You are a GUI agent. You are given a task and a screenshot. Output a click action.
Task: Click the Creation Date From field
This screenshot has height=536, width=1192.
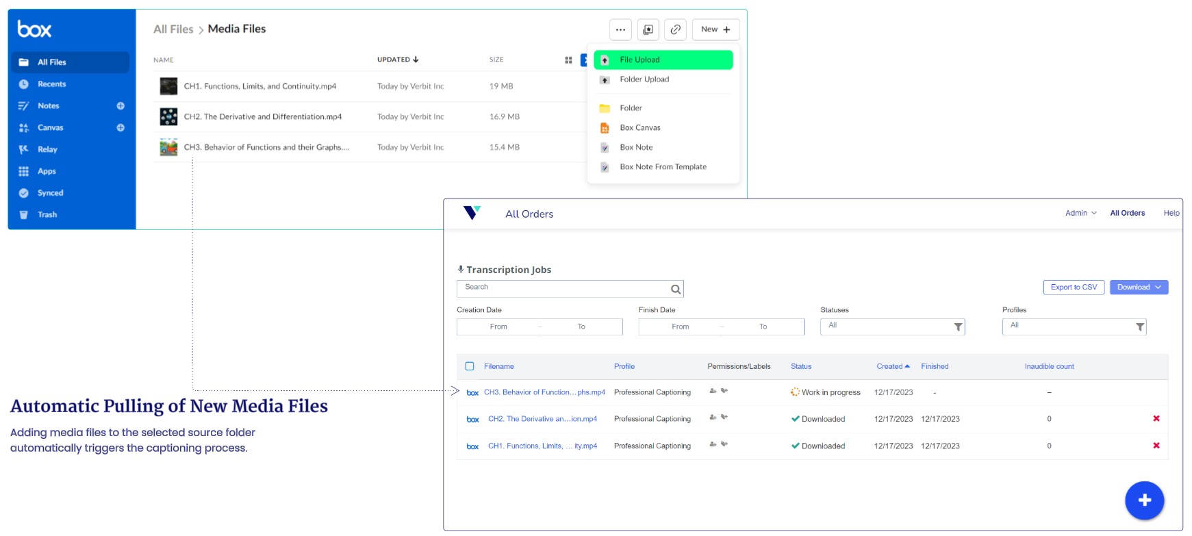[498, 327]
